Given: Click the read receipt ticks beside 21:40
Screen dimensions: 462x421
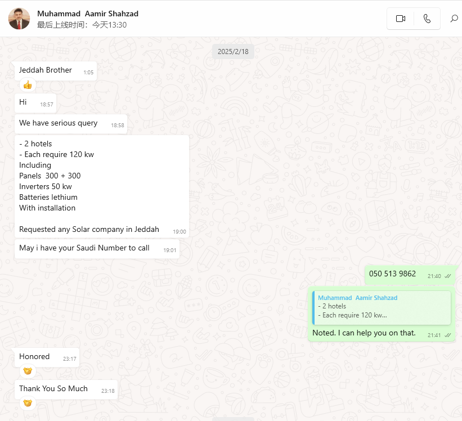Looking at the screenshot, I should (448, 276).
